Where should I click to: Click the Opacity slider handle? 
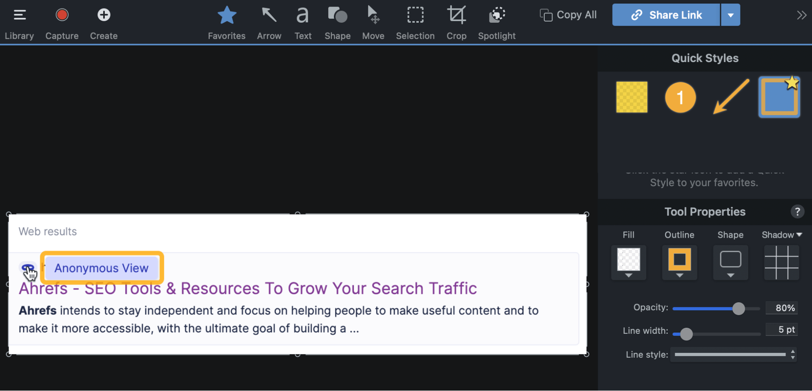point(738,309)
